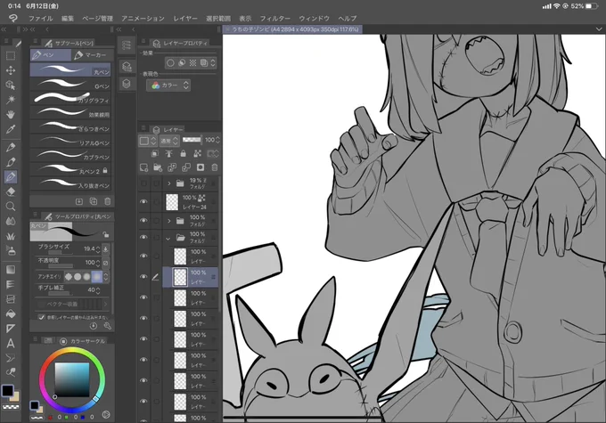Select the Auto select magic wand tool

tap(11, 100)
